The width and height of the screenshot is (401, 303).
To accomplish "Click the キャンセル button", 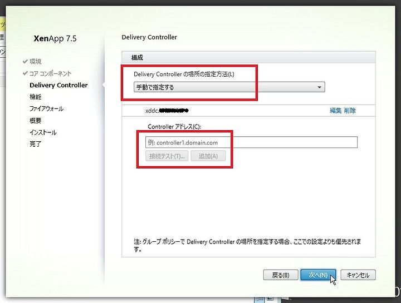I will (358, 275).
